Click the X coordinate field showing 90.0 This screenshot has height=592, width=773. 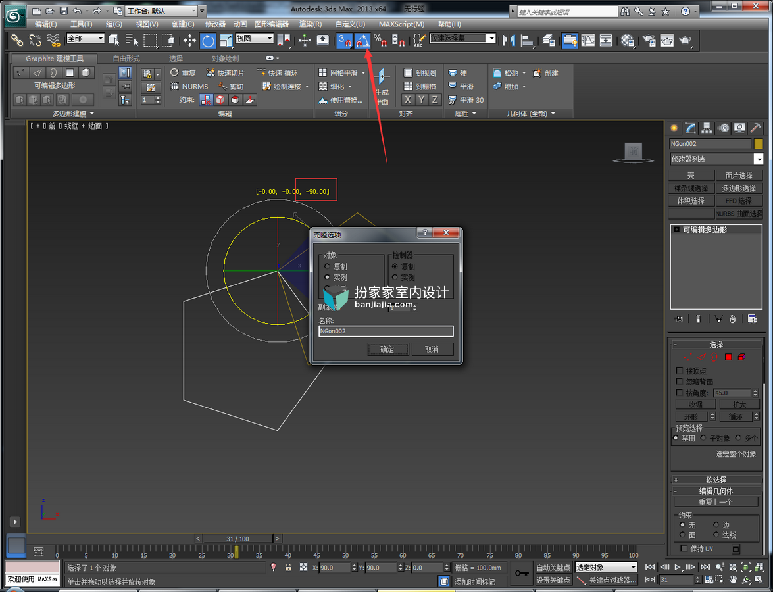click(336, 568)
